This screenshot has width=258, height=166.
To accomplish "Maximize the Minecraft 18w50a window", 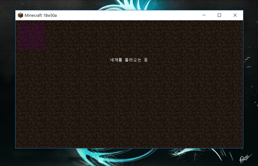I will coord(219,15).
